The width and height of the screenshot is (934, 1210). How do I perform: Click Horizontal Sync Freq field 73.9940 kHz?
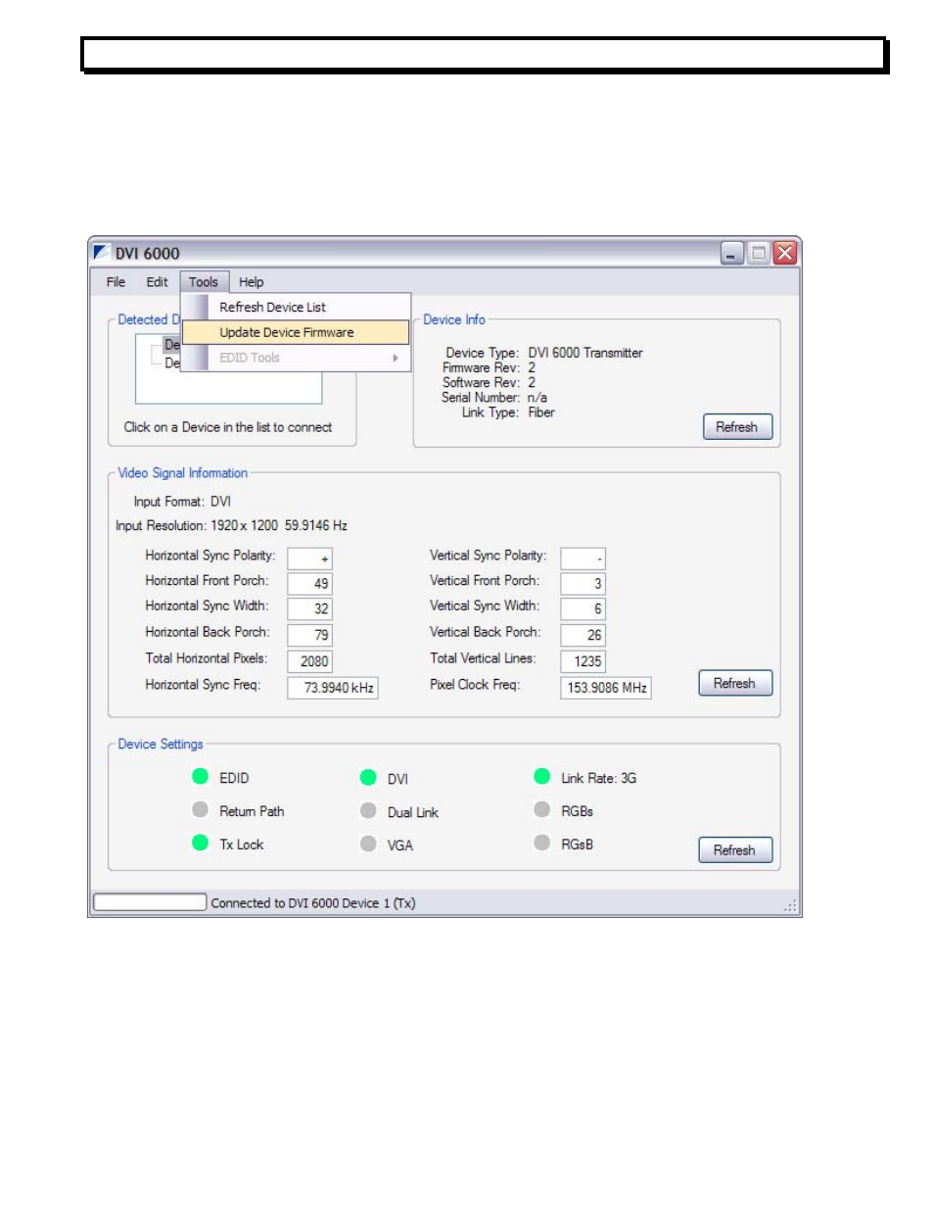point(333,688)
